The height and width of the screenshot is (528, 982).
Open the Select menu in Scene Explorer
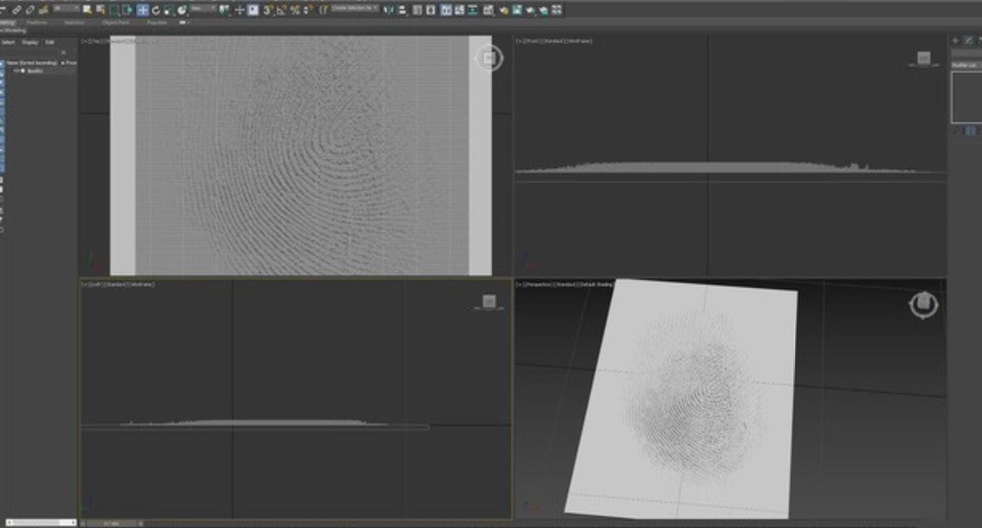(8, 43)
